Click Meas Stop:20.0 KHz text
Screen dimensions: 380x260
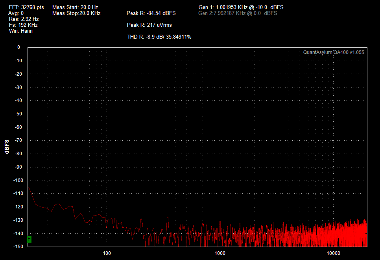coord(76,13)
